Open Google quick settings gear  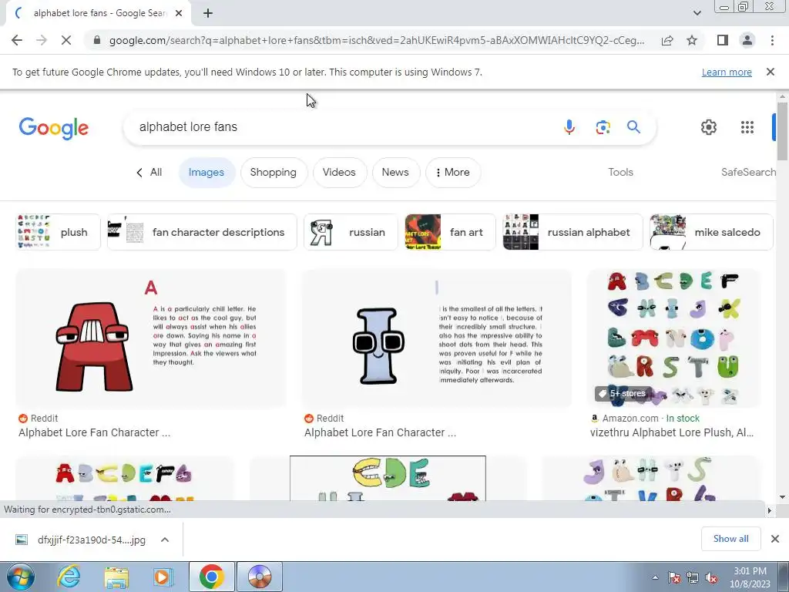click(709, 127)
